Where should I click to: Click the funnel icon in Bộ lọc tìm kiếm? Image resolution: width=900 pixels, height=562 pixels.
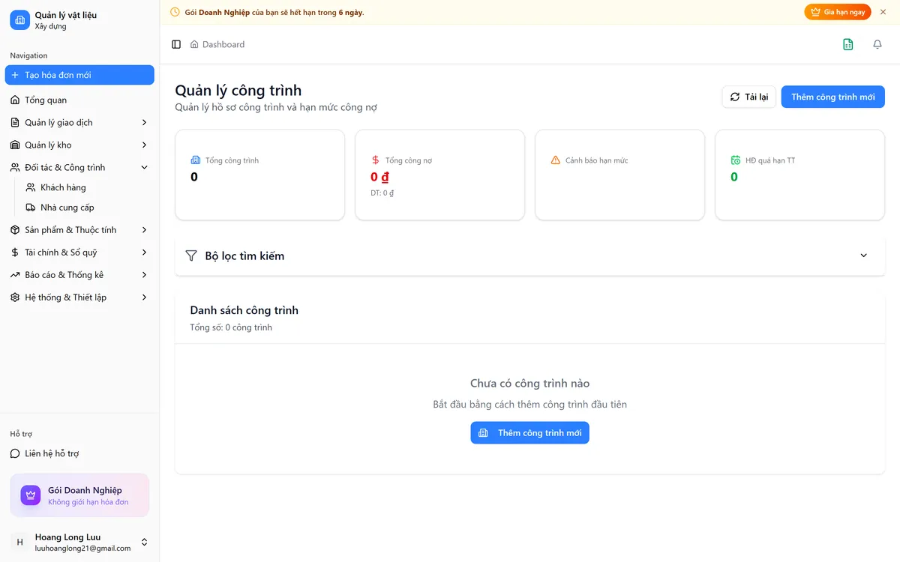pyautogui.click(x=191, y=256)
